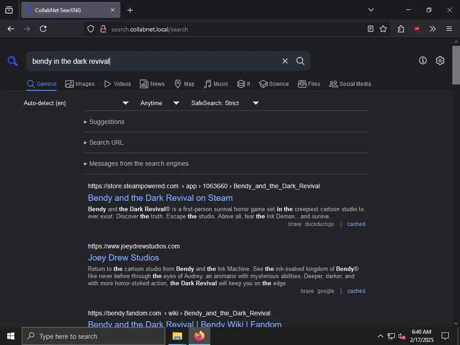Open the SafeSearch: Strict dropdown
This screenshot has width=460, height=345.
coord(225,103)
